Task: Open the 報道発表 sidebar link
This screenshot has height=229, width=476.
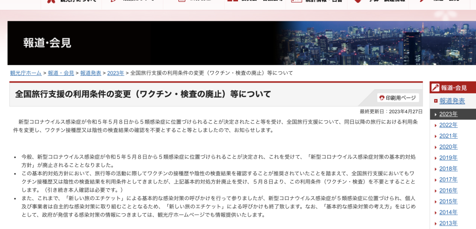Action: click(452, 101)
